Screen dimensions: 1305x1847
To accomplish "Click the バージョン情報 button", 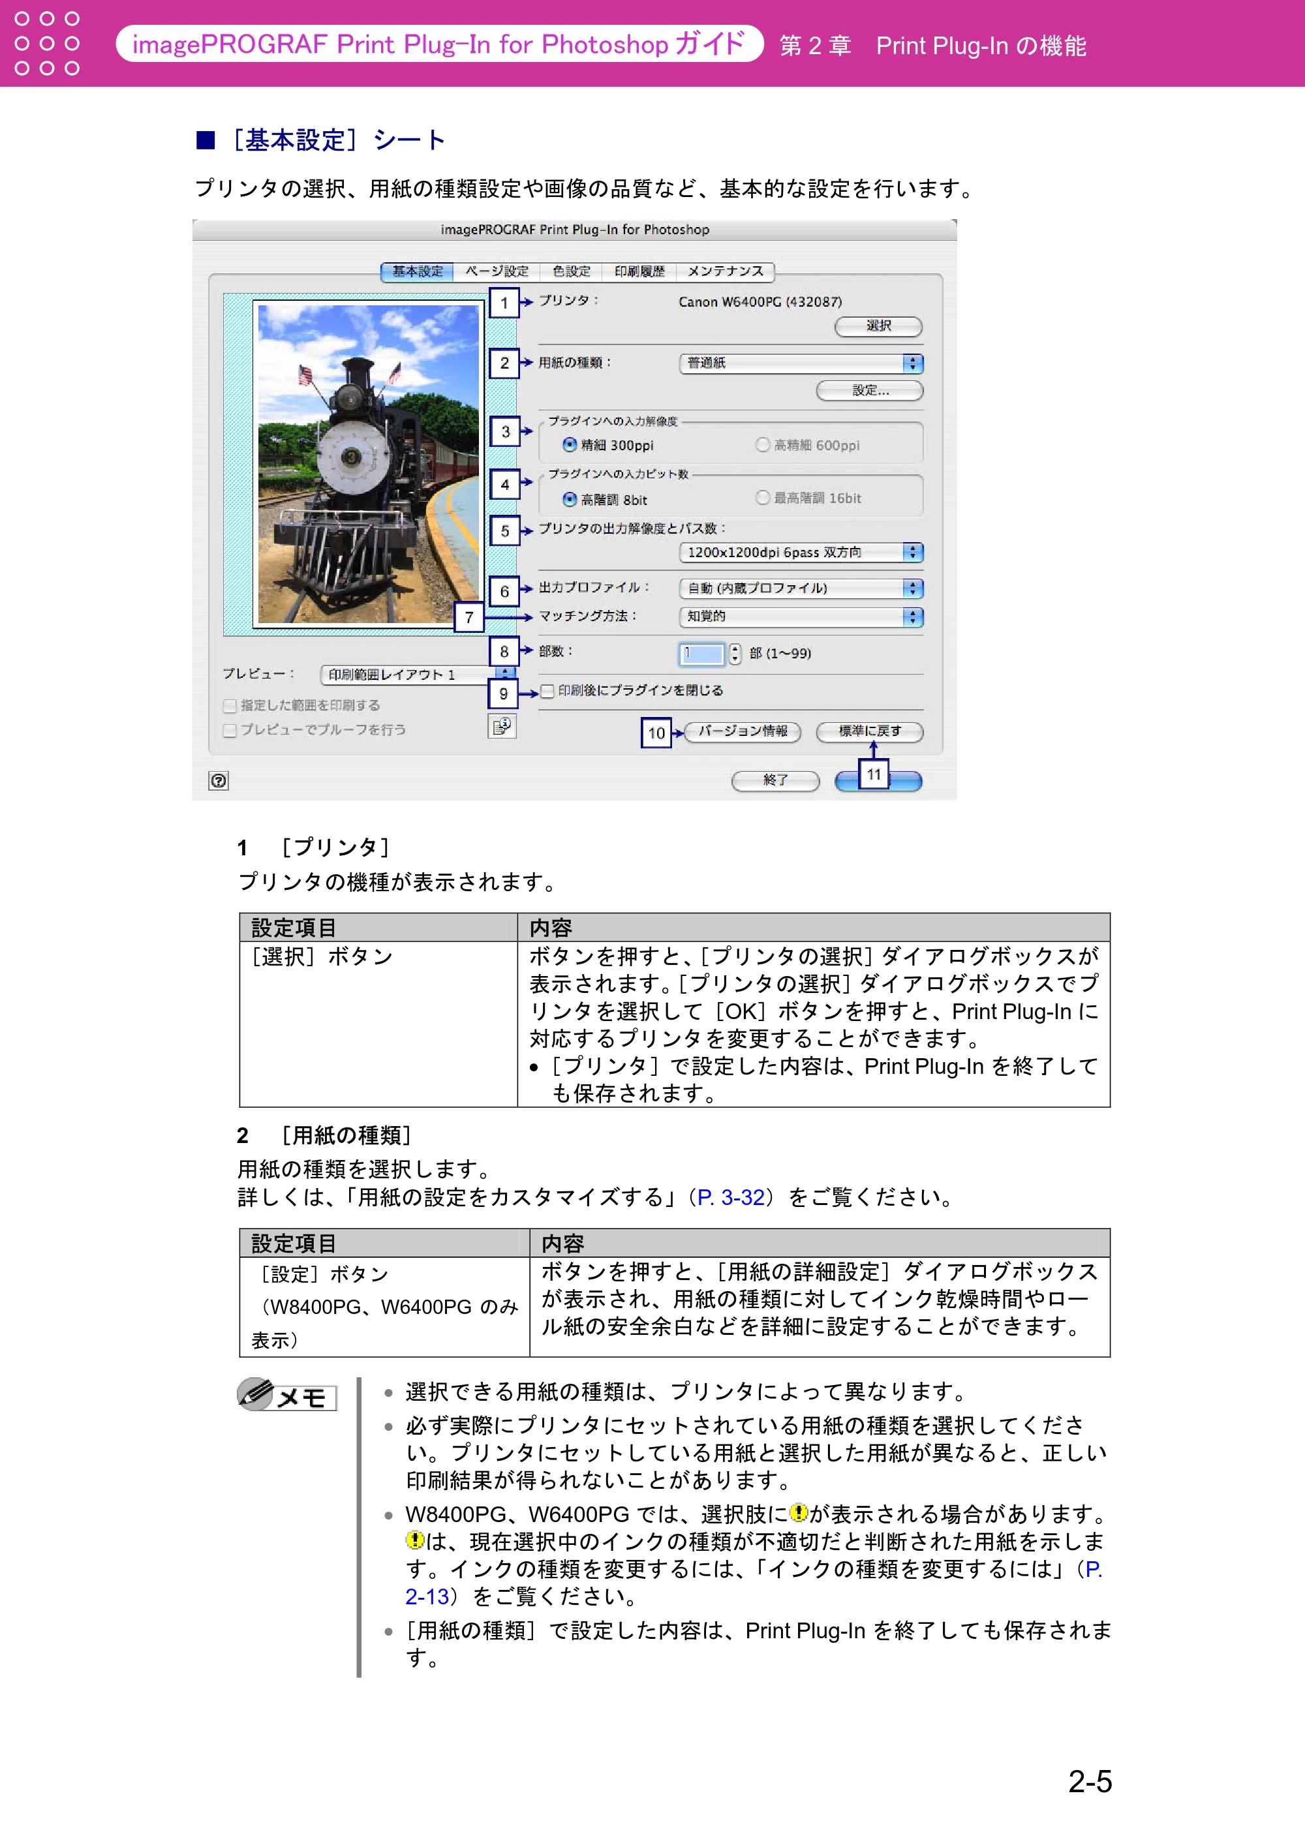I will pyautogui.click(x=743, y=732).
